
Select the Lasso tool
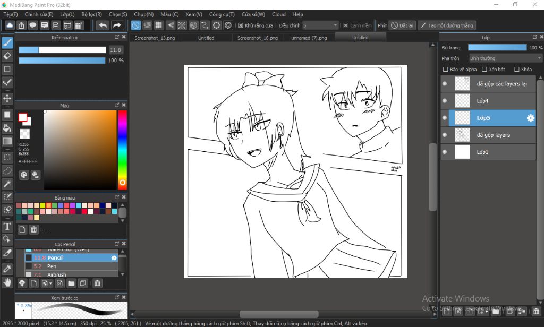tap(7, 170)
